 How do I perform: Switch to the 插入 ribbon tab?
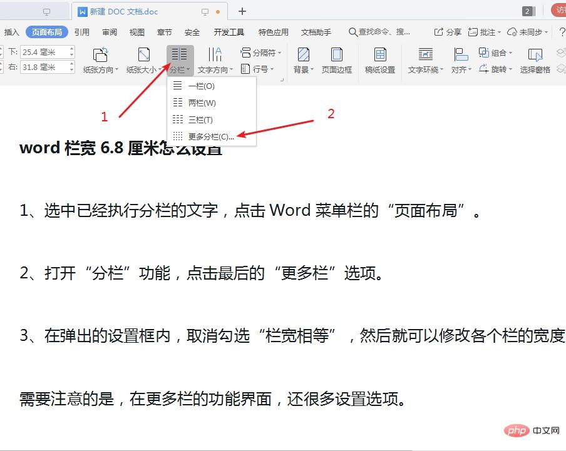[11, 33]
